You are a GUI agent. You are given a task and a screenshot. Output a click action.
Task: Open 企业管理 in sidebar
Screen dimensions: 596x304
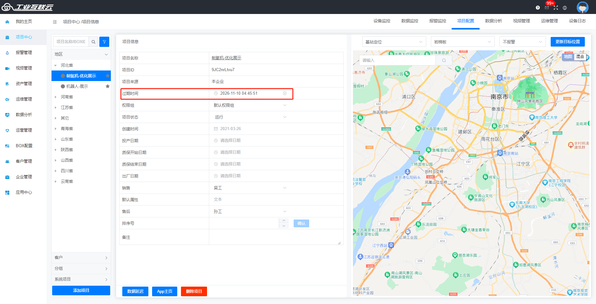(24, 177)
